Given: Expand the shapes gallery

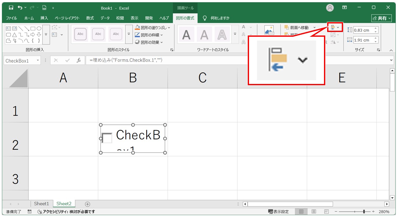Looking at the screenshot, I should pyautogui.click(x=46, y=34).
